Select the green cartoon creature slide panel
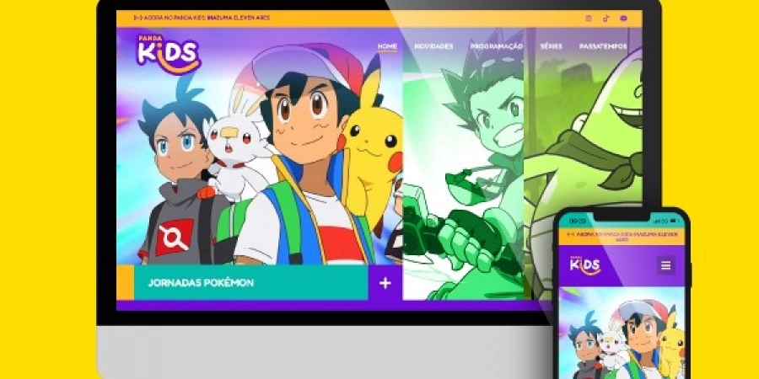The image size is (759, 379). click(x=584, y=164)
